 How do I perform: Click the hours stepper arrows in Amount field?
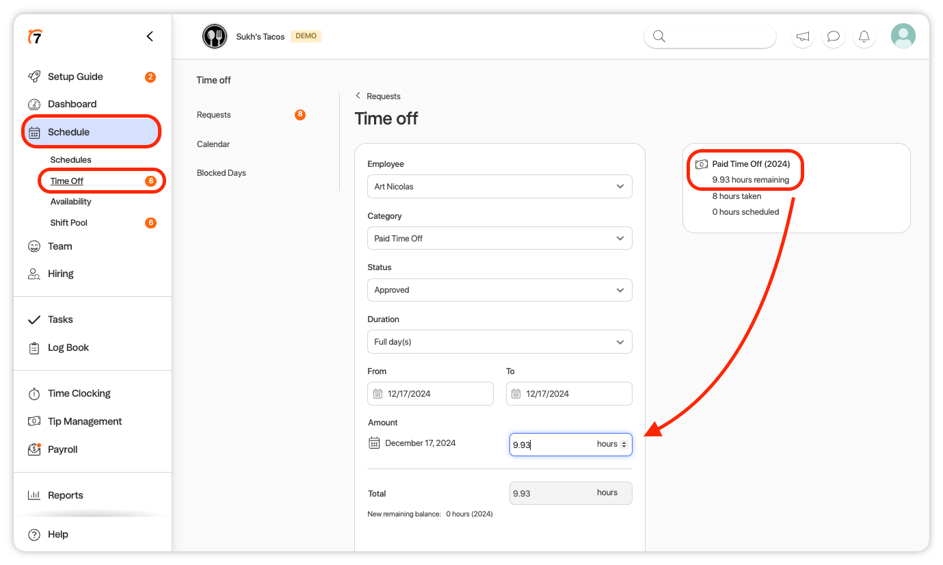pyautogui.click(x=624, y=445)
